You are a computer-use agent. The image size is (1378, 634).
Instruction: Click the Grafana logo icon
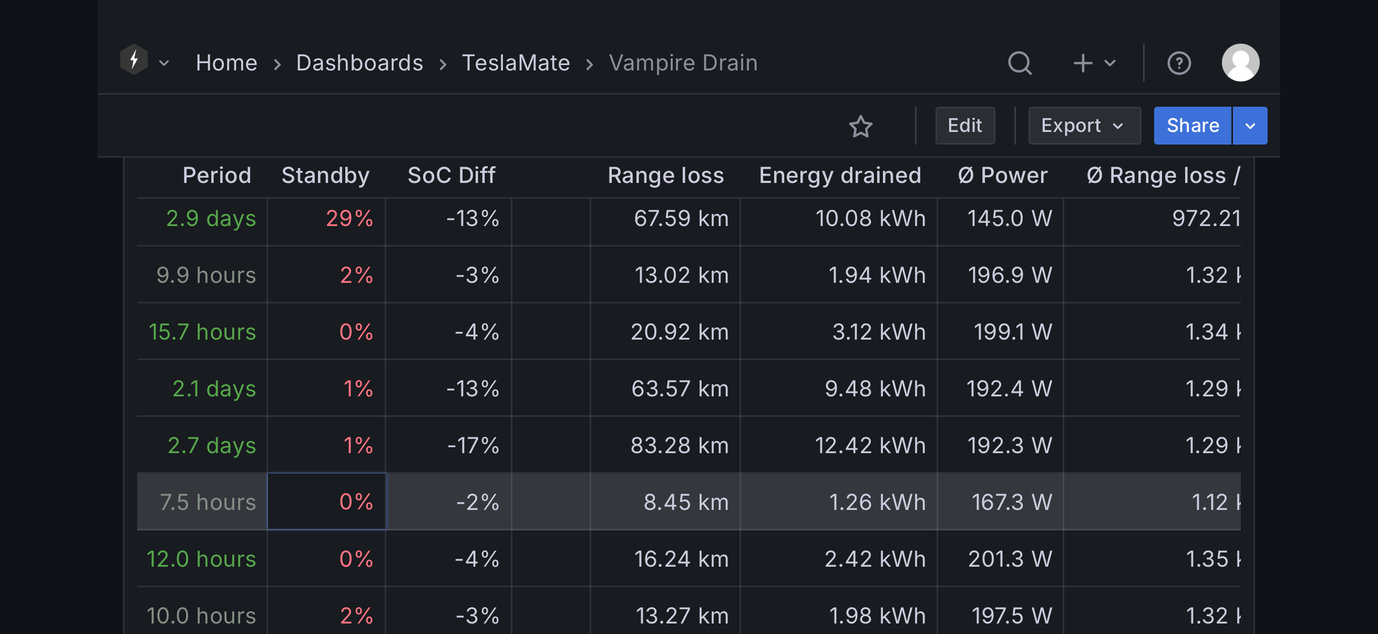pos(133,60)
